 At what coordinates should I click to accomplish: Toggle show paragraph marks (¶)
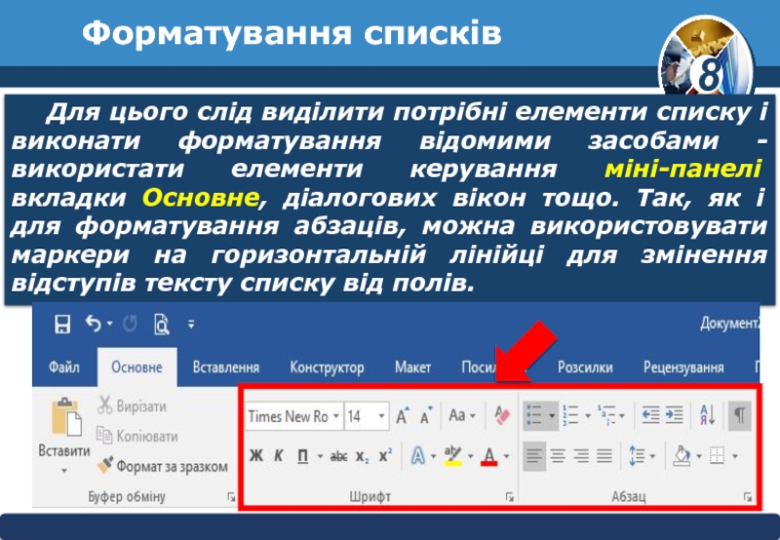click(x=740, y=416)
